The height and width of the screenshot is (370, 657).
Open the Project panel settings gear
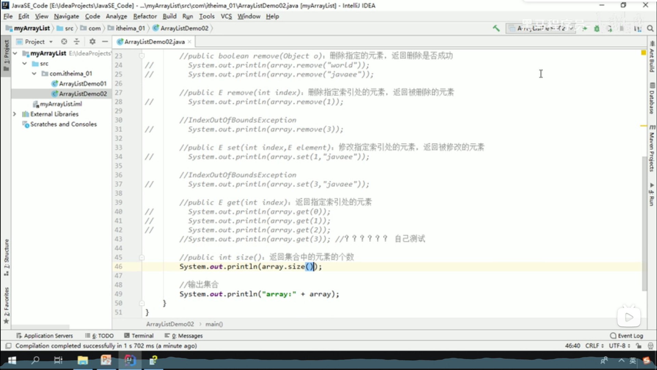point(92,41)
